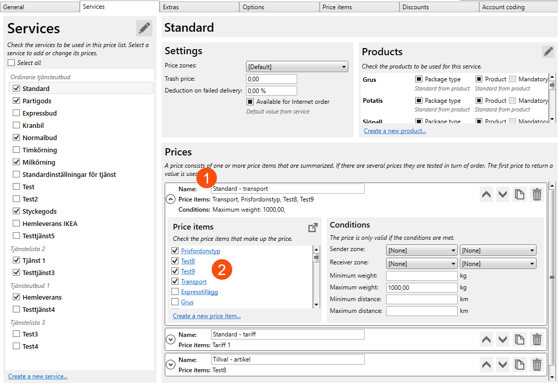Click Create a new price item link
The height and width of the screenshot is (384, 558).
(x=207, y=316)
